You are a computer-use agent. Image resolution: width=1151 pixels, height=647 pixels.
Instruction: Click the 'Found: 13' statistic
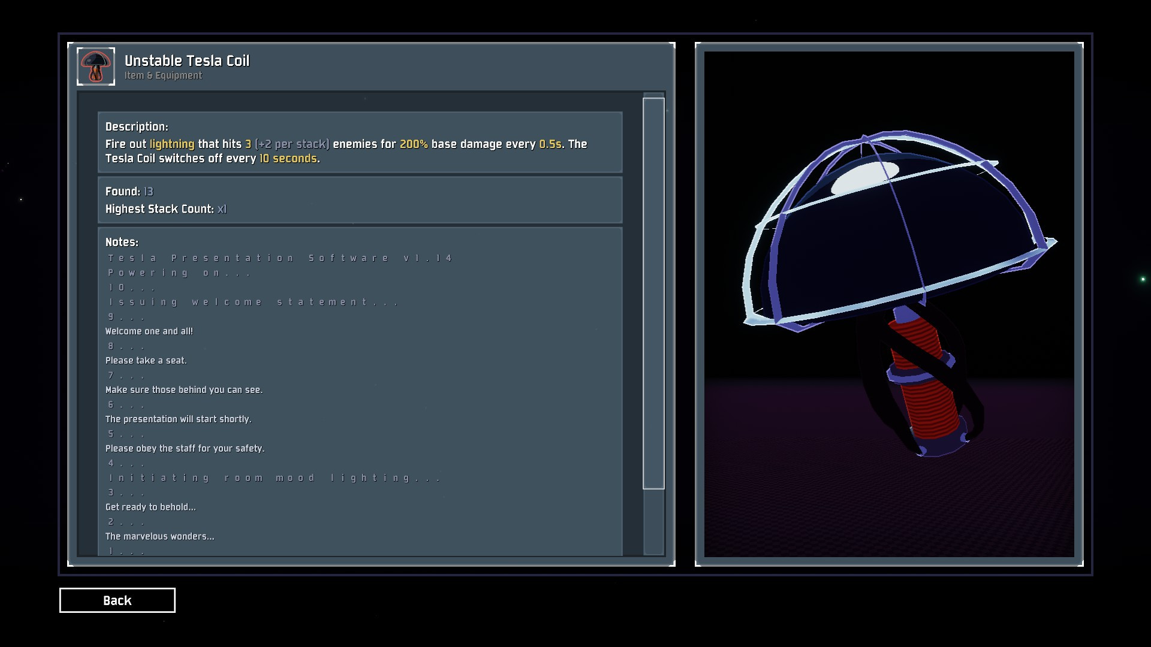(129, 192)
